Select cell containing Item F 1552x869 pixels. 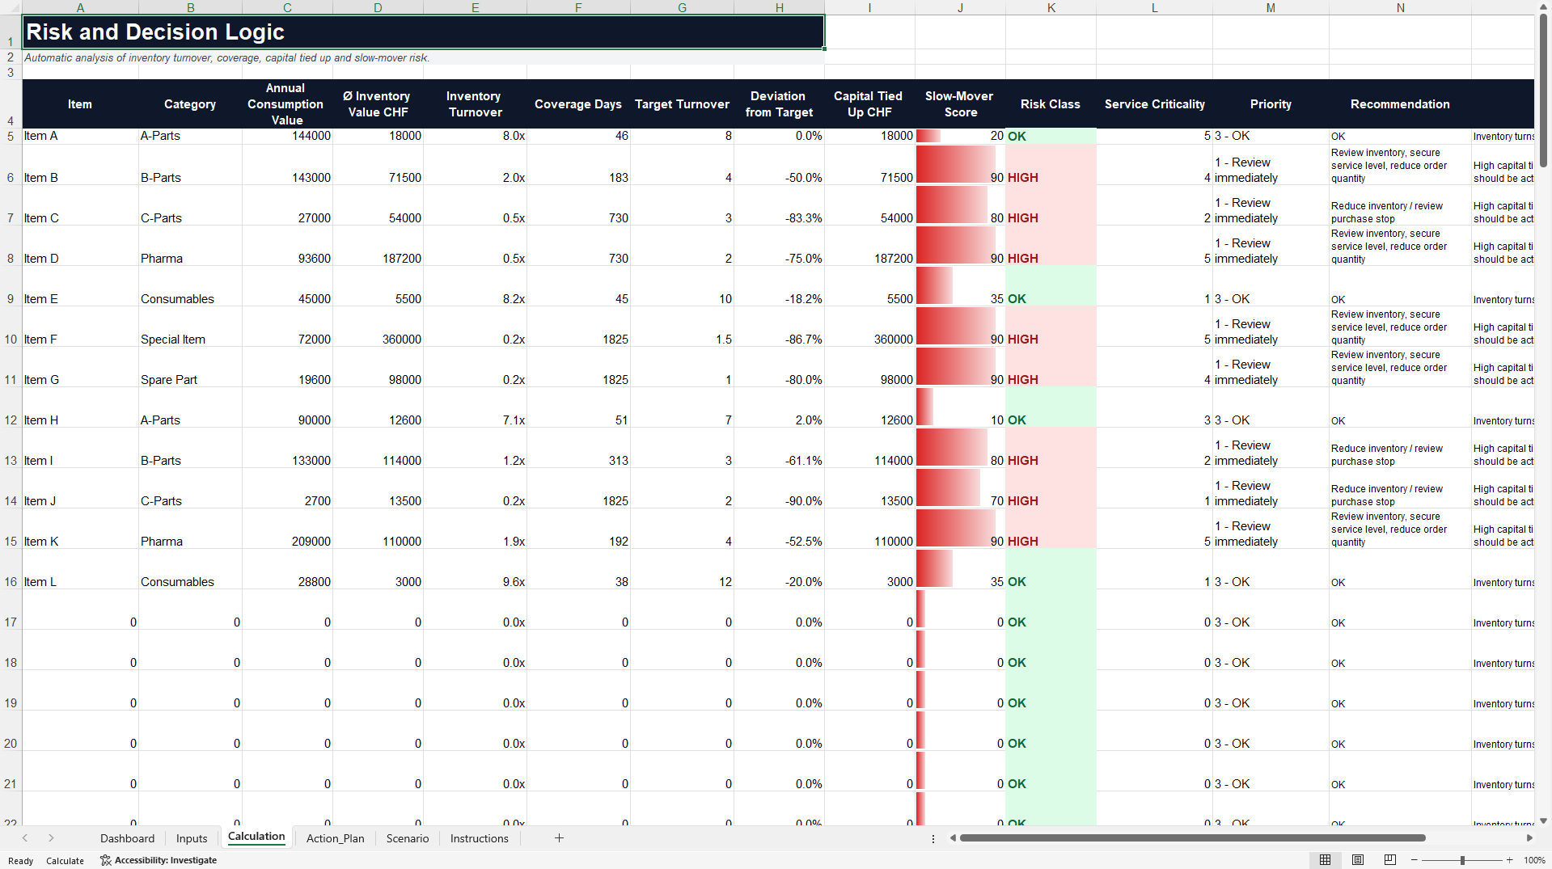80,327
